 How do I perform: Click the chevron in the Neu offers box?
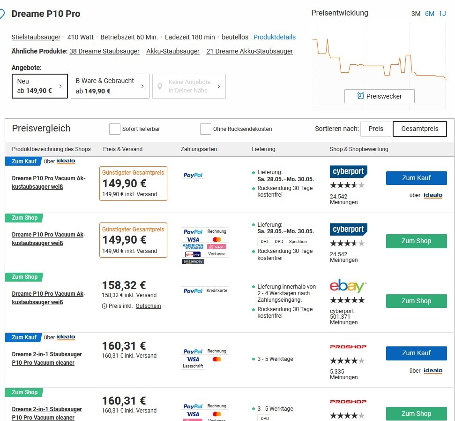click(60, 86)
